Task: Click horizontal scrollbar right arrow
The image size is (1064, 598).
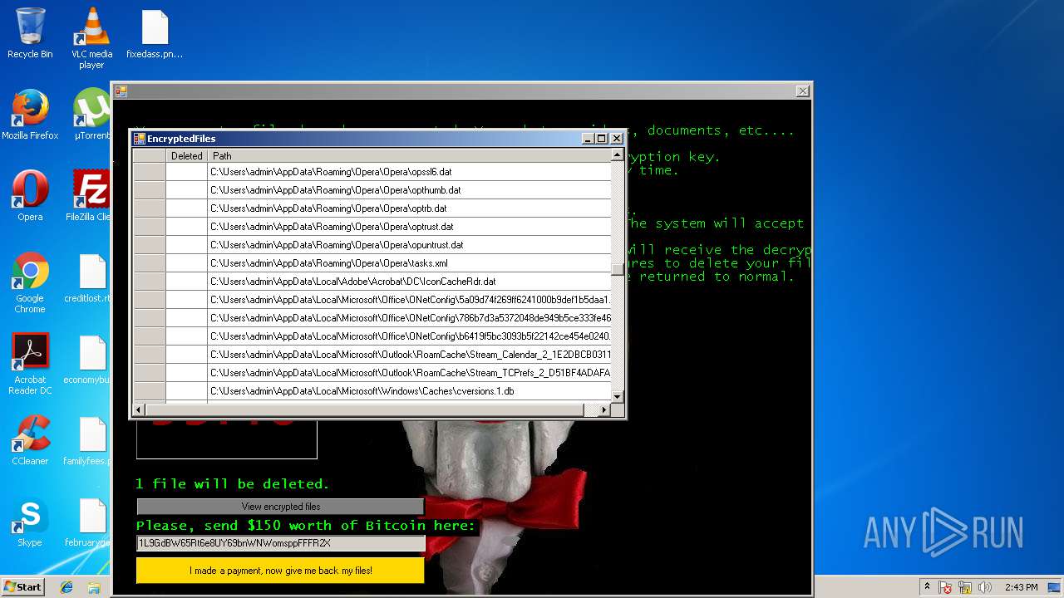Action: pyautogui.click(x=604, y=409)
